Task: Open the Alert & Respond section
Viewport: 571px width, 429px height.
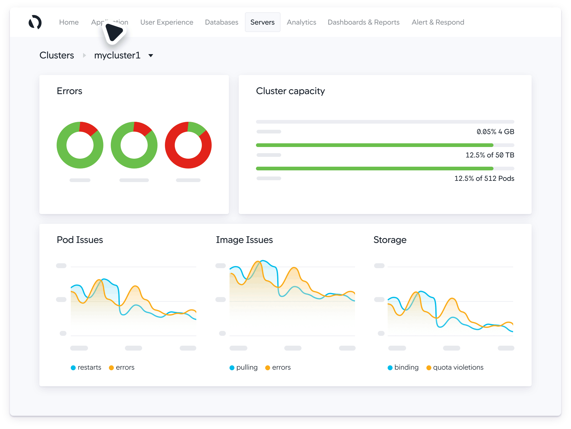Action: [437, 22]
